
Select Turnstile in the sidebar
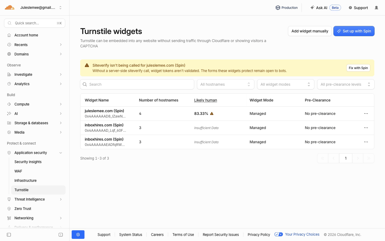pyautogui.click(x=38, y=190)
